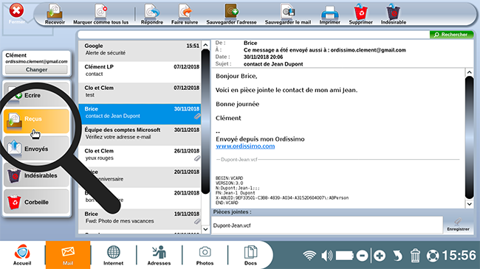Screen dimensions: 480x269
Task: Delete the message with Supprimer
Action: [361, 14]
